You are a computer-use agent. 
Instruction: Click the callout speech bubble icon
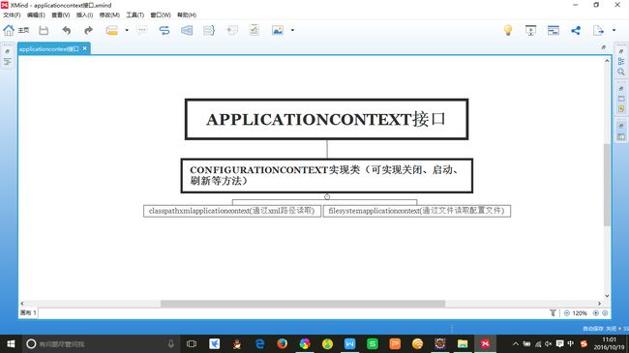point(142,30)
